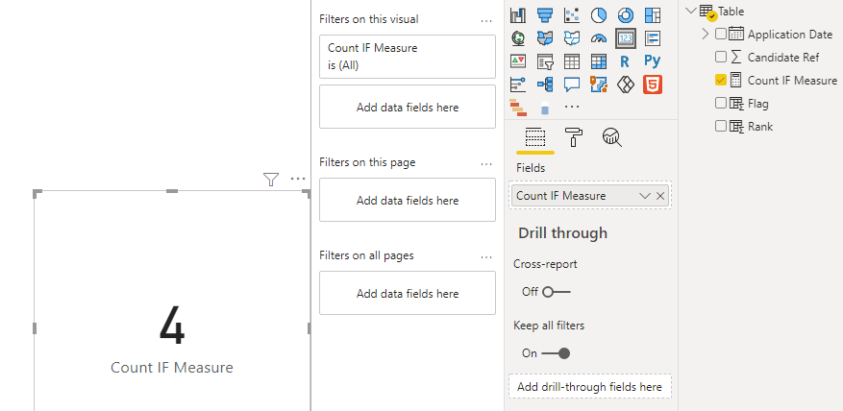Click all-pages Add data fields here
The height and width of the screenshot is (411, 843).
coord(408,293)
